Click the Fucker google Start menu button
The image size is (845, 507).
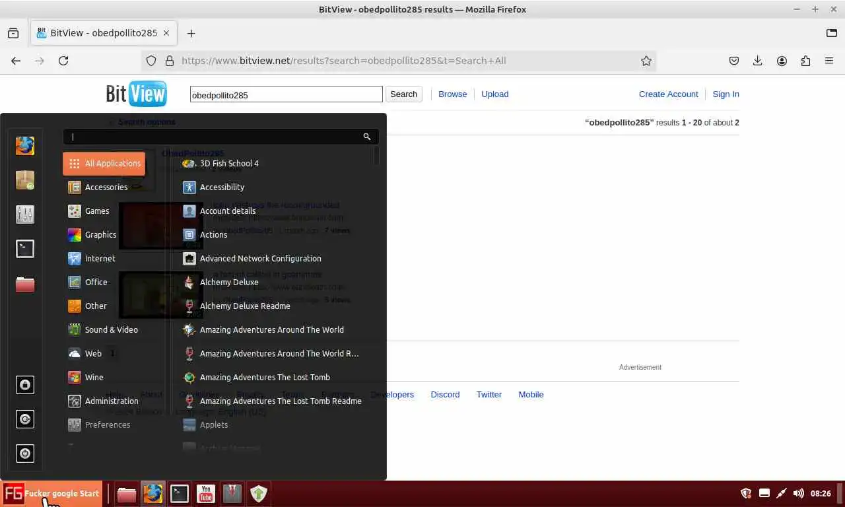[x=51, y=494]
